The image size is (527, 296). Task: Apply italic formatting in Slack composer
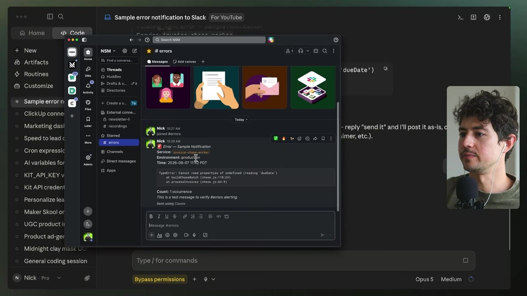(x=159, y=216)
